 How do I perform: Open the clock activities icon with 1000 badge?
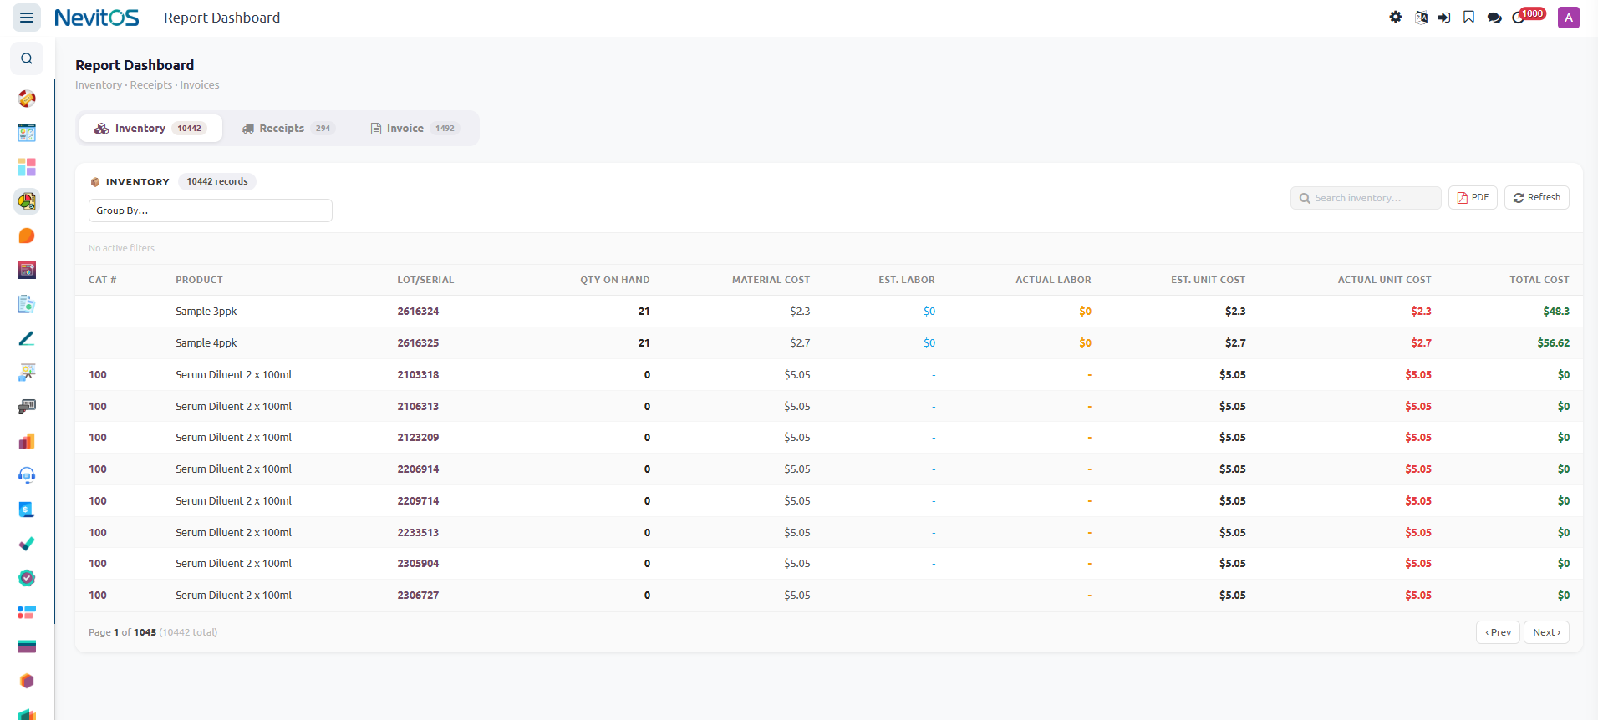pyautogui.click(x=1519, y=18)
